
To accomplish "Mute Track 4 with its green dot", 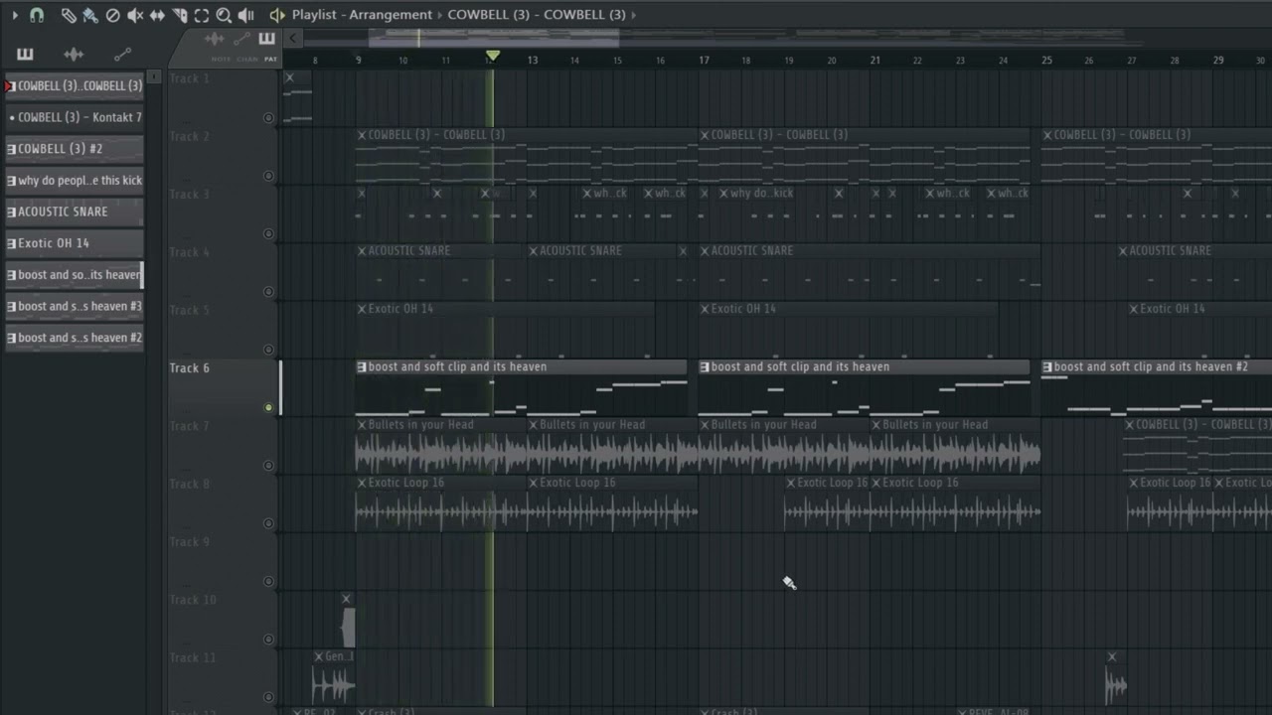I will click(x=268, y=292).
